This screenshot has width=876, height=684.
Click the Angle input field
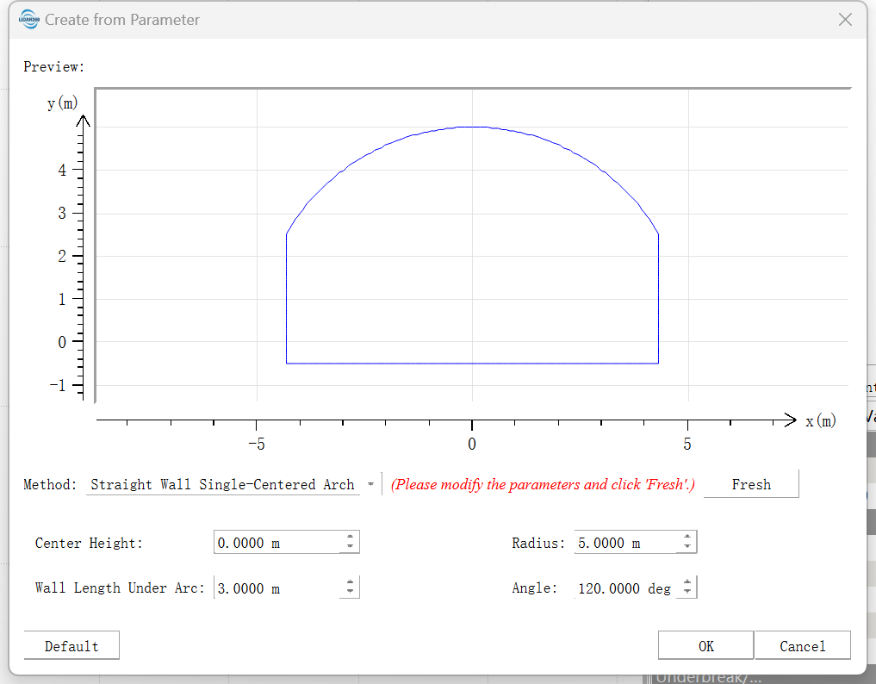tap(625, 588)
